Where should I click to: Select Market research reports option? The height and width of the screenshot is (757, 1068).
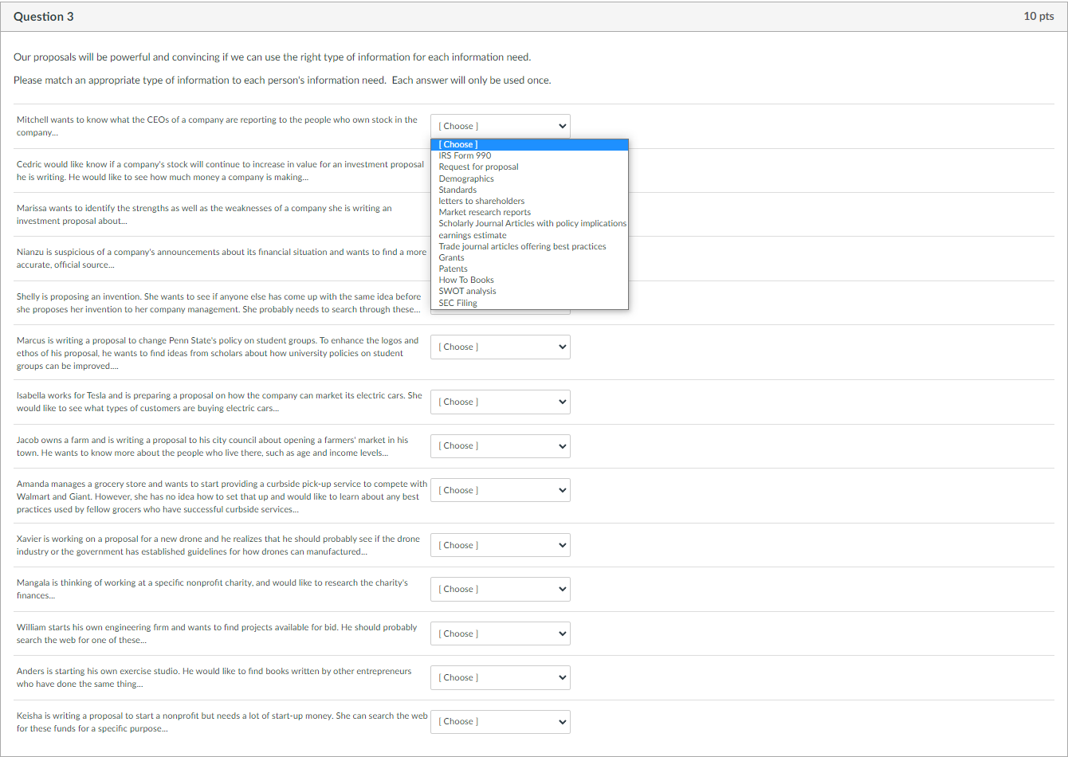[529, 212]
